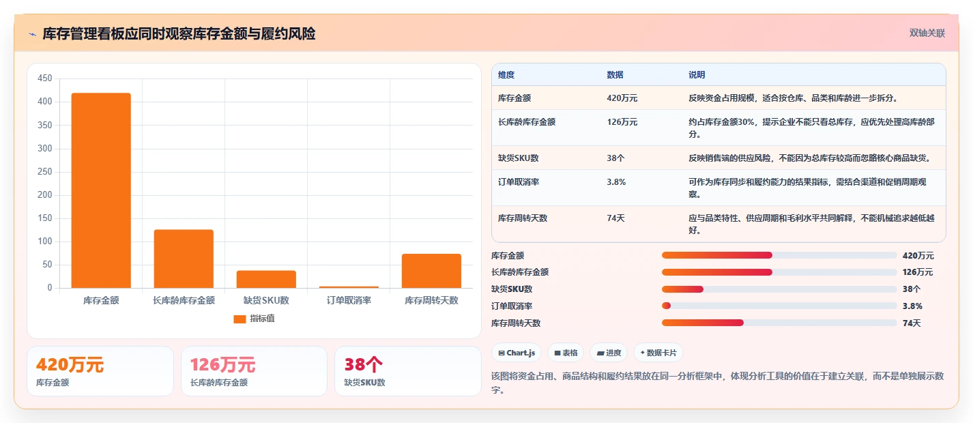
Task: Click the 库存周转天数 bar in the chart
Action: tap(431, 271)
